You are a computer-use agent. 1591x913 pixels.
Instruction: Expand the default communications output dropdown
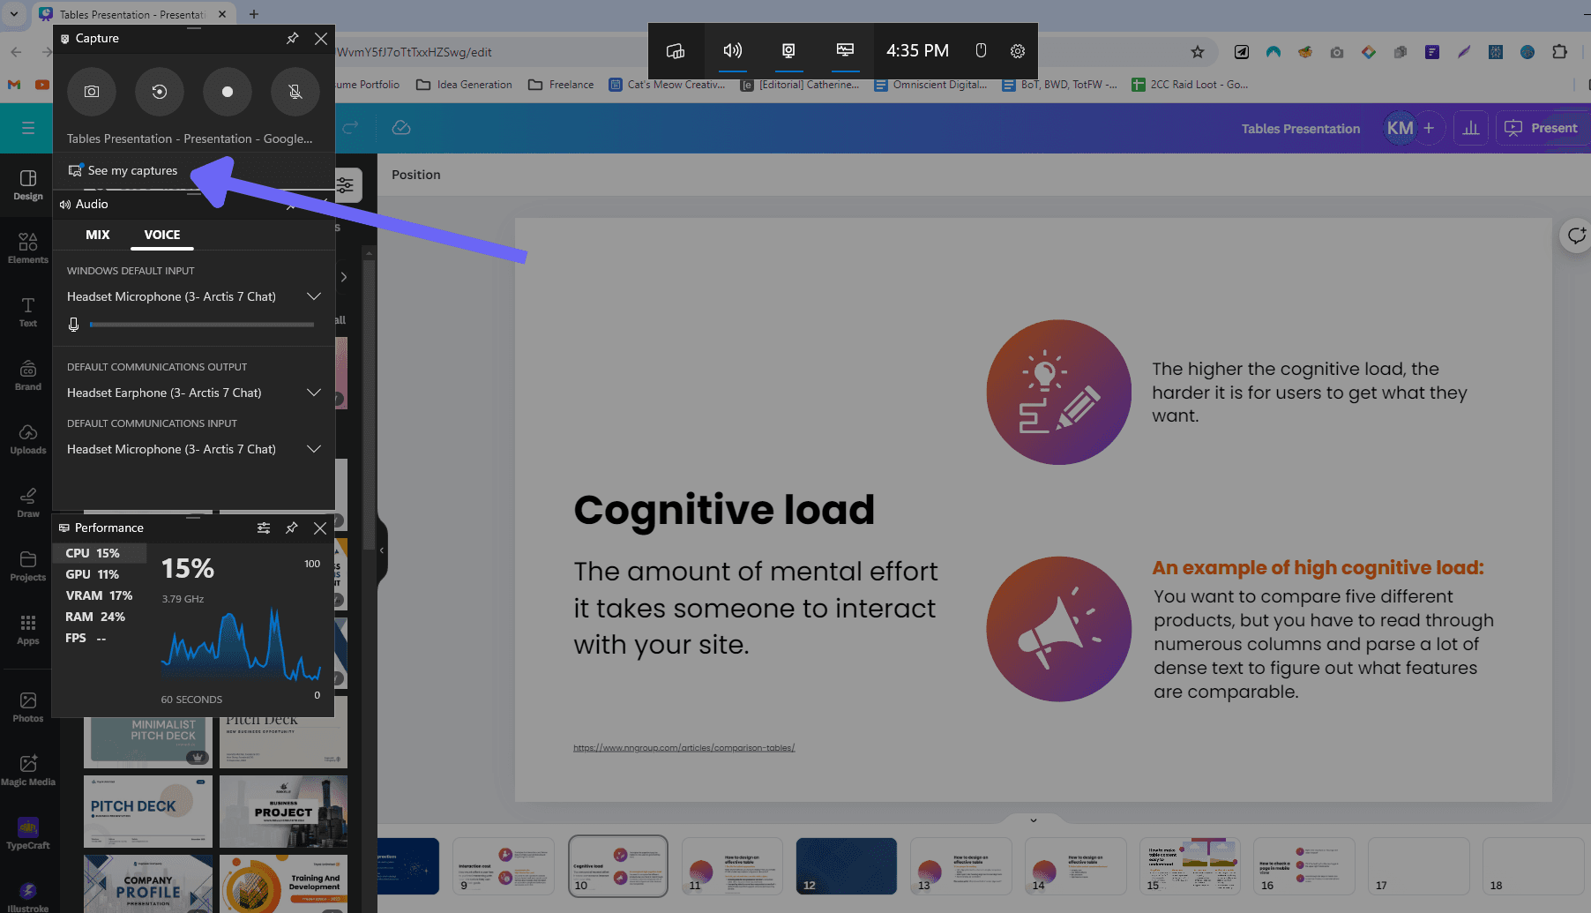coord(313,393)
